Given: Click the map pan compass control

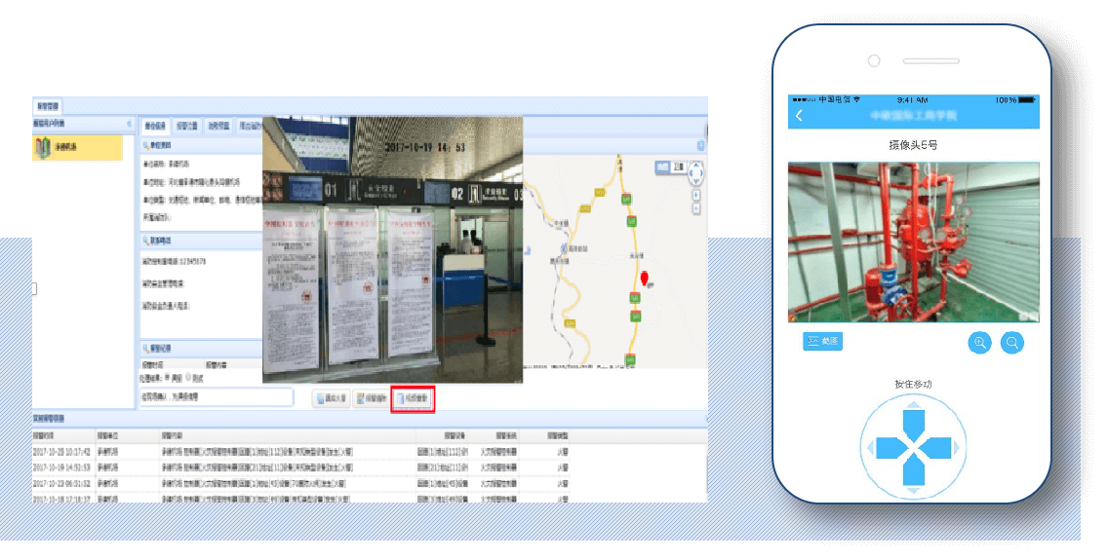Looking at the screenshot, I should click(x=694, y=172).
